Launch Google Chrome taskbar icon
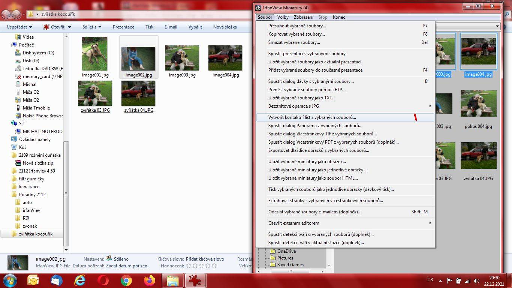512x288 pixels. coord(126,280)
